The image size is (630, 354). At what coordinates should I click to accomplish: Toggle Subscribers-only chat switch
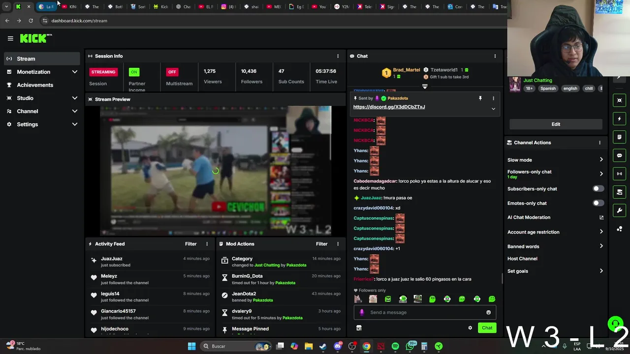point(598,189)
